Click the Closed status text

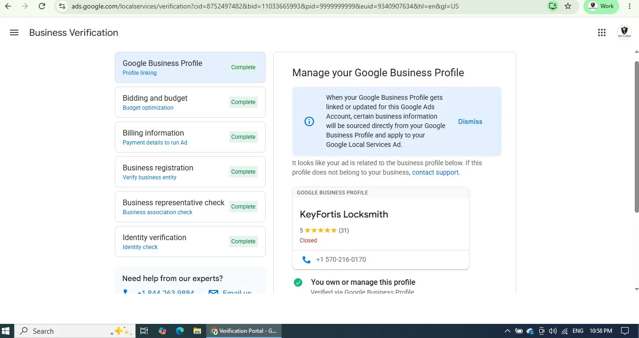point(308,241)
